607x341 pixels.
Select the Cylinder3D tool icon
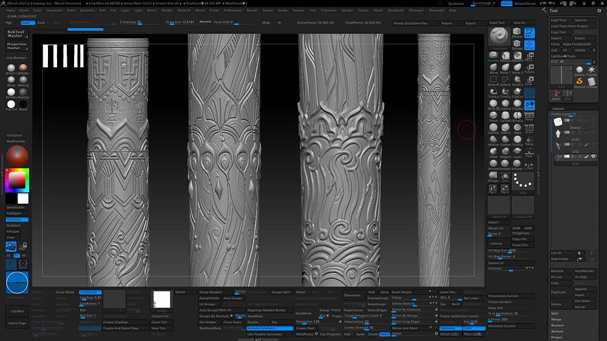pos(591,82)
